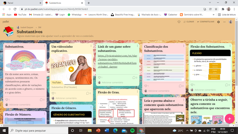Add comment on the game link post
Viewport: 238px width, 134px height.
[x=112, y=83]
